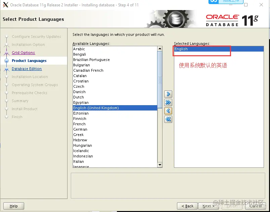
Task: Select Hebrew in Available Languages
Action: tap(115, 140)
